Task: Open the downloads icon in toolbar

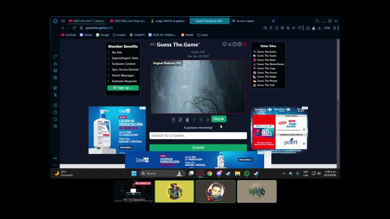Action: 319,28
